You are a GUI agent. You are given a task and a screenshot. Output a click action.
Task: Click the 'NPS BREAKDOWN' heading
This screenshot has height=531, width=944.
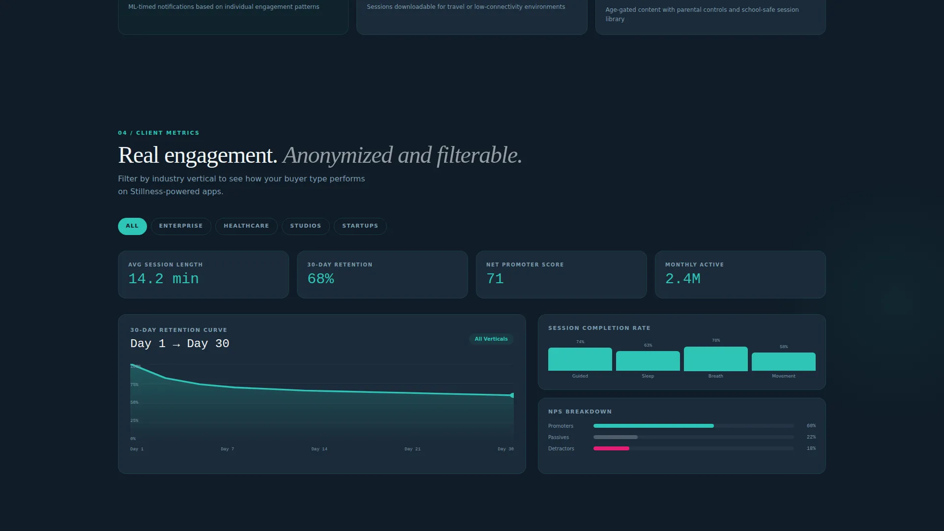[x=580, y=412]
